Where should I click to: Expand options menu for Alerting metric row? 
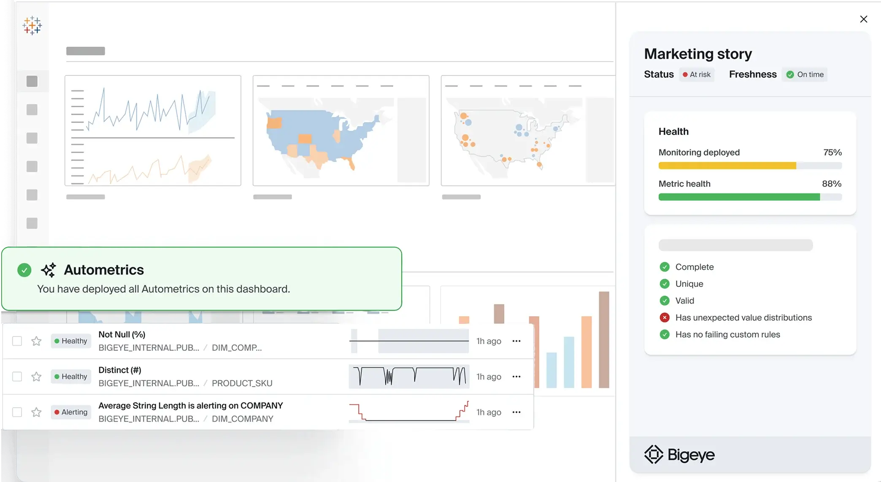click(x=516, y=412)
